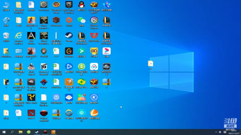This screenshot has width=241, height=135.
Task: Select the Project Zomboid desktop icon
Action: click(x=44, y=115)
